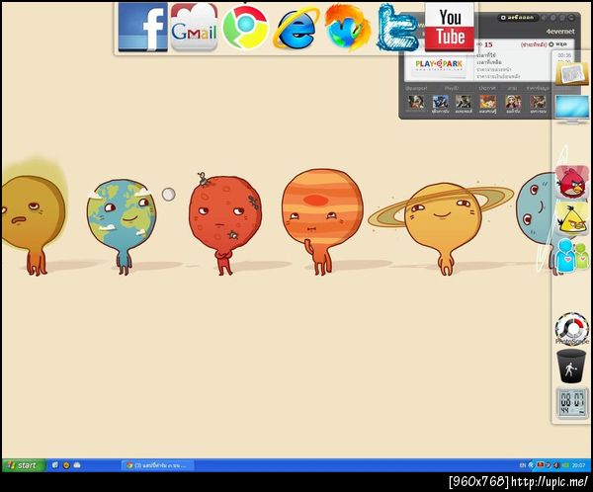Open the pictures folder in side dock
This screenshot has height=492, width=593.
(x=572, y=73)
